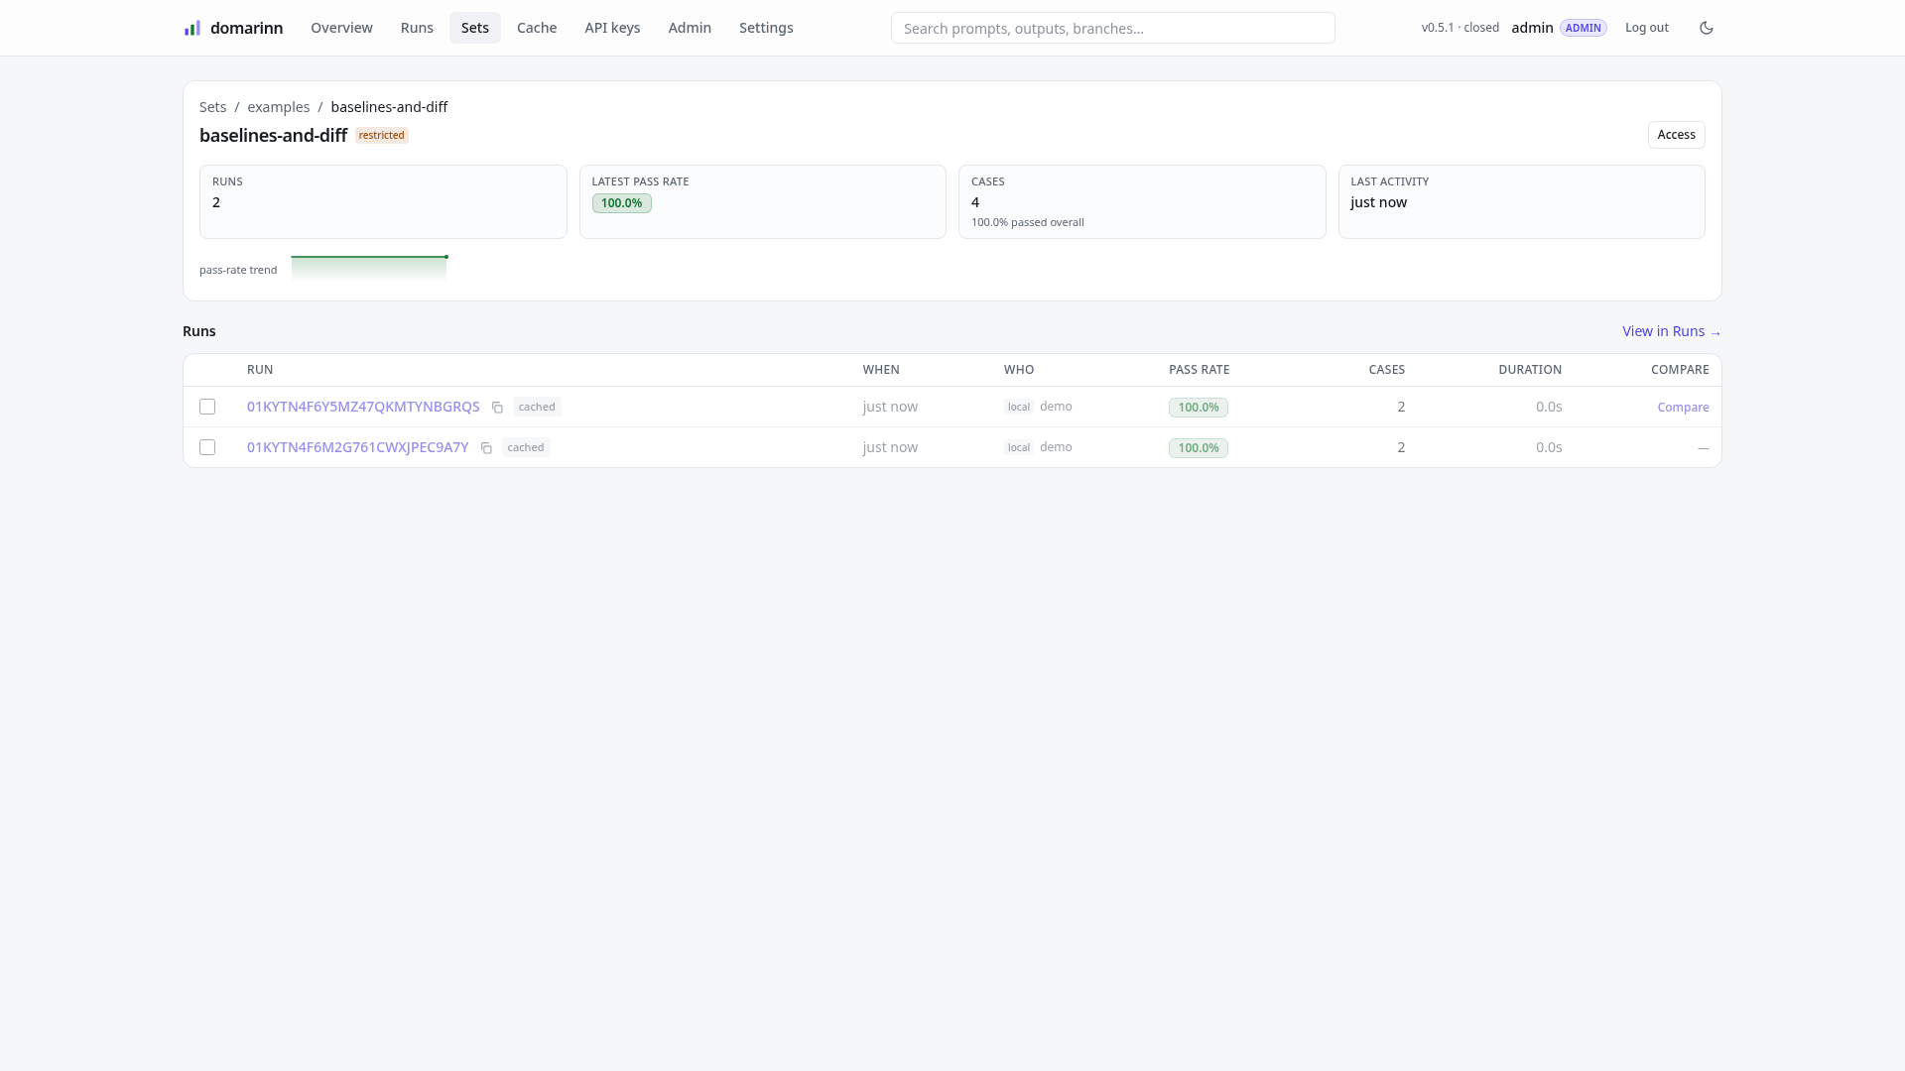This screenshot has width=1905, height=1071.
Task: Click the examples breadcrumb
Action: click(x=278, y=107)
